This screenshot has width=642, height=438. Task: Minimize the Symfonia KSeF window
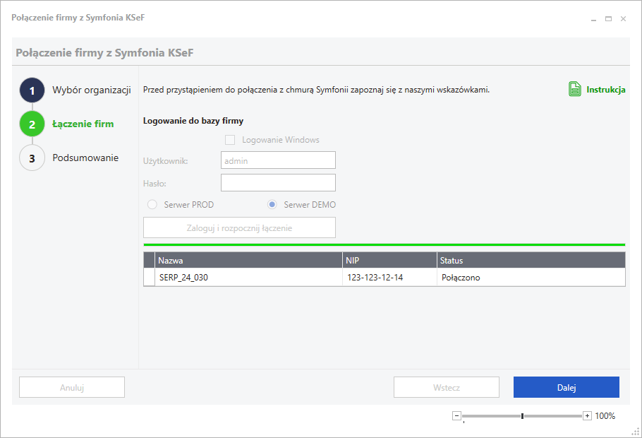[593, 19]
